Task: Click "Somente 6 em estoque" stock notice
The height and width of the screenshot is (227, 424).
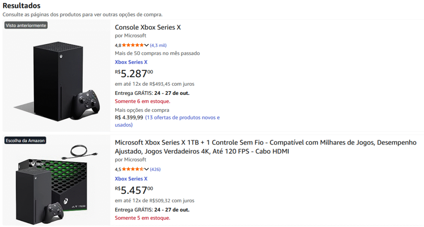Action: [142, 101]
